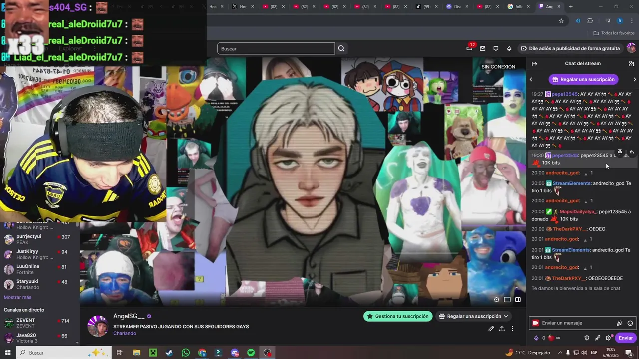Open JustKiryy channel in sidebar
Screen dimensions: 639x359
[x=40, y=254]
